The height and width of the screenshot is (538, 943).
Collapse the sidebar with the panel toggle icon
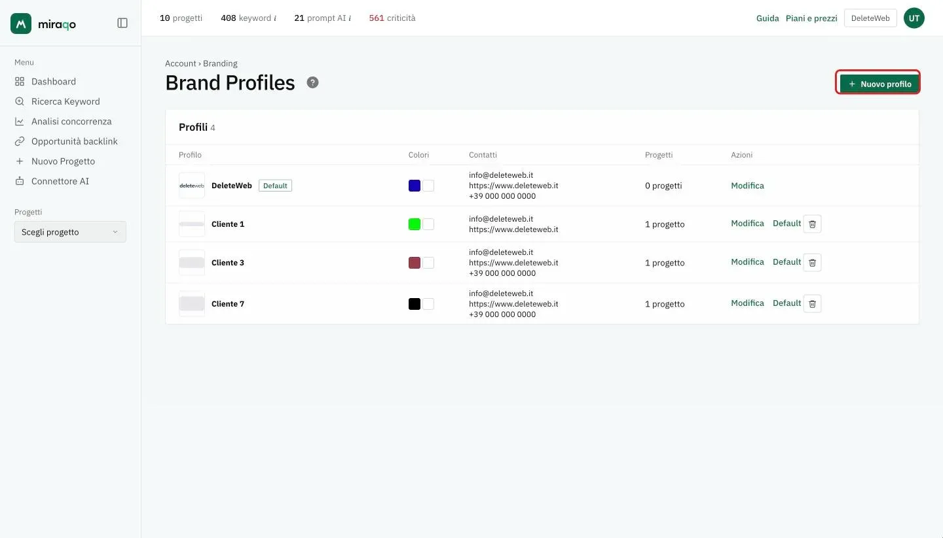(122, 23)
